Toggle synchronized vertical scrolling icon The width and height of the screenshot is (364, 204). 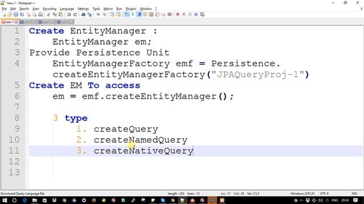tap(113, 15)
